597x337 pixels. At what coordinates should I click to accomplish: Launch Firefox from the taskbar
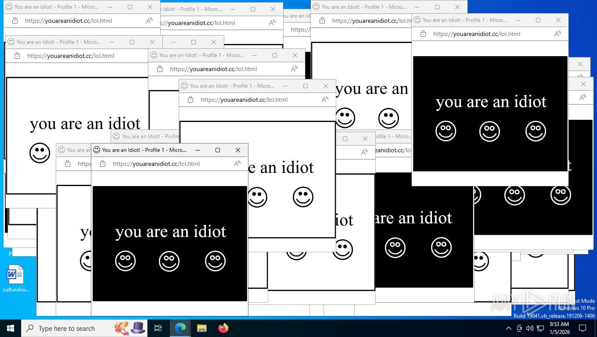click(x=223, y=328)
